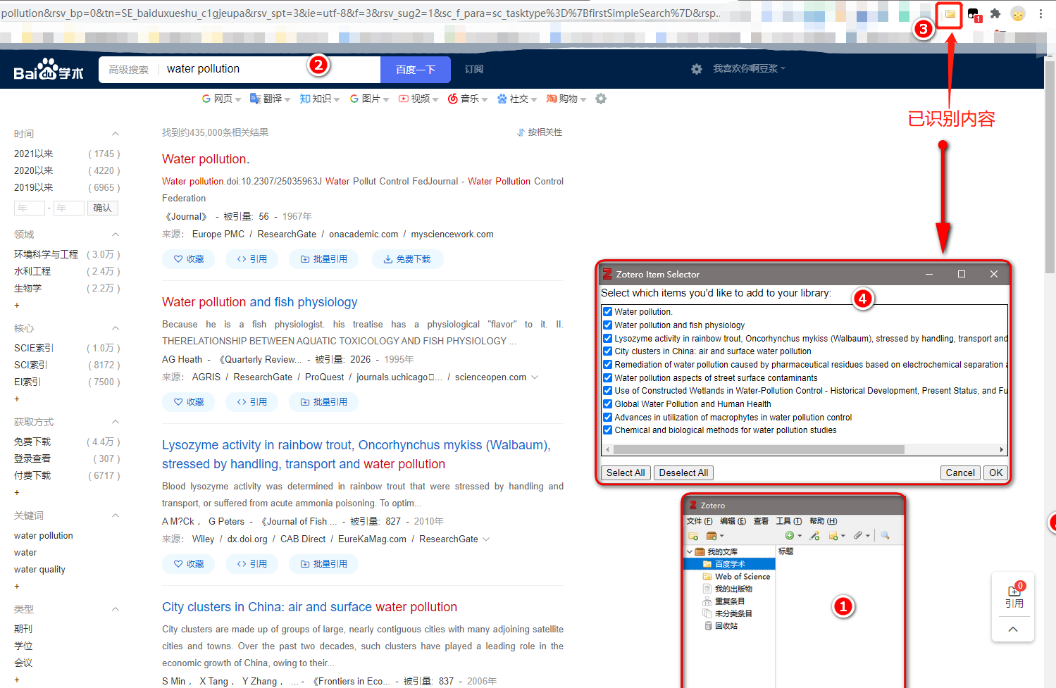Click 收藏 under fish physiology result
The image size is (1056, 688).
[x=189, y=402]
